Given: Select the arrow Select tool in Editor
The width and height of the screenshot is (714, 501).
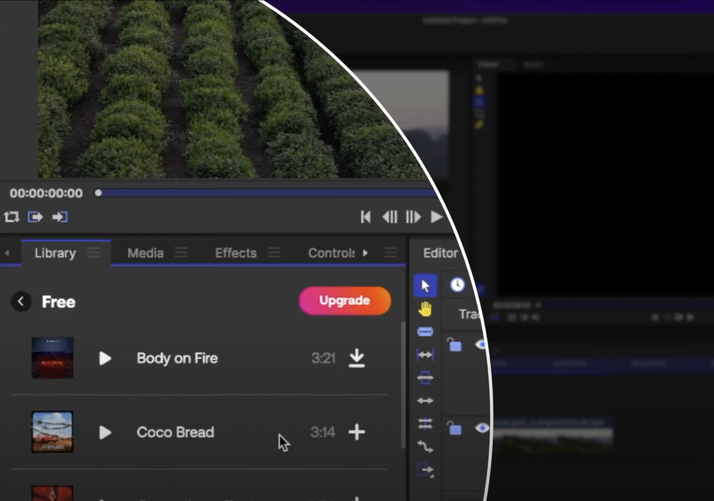Looking at the screenshot, I should 425,285.
